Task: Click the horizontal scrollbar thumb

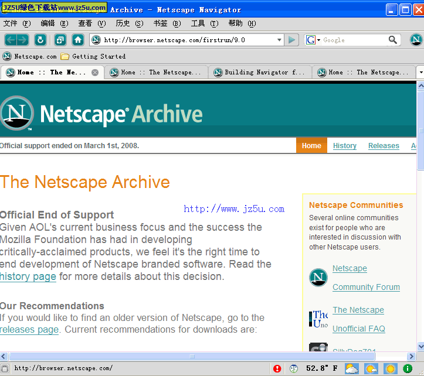Action: [x=192, y=357]
